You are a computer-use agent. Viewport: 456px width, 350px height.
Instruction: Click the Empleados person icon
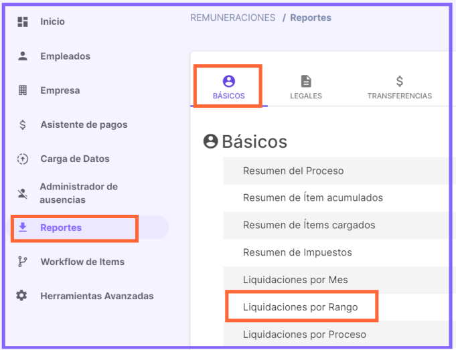(23, 56)
